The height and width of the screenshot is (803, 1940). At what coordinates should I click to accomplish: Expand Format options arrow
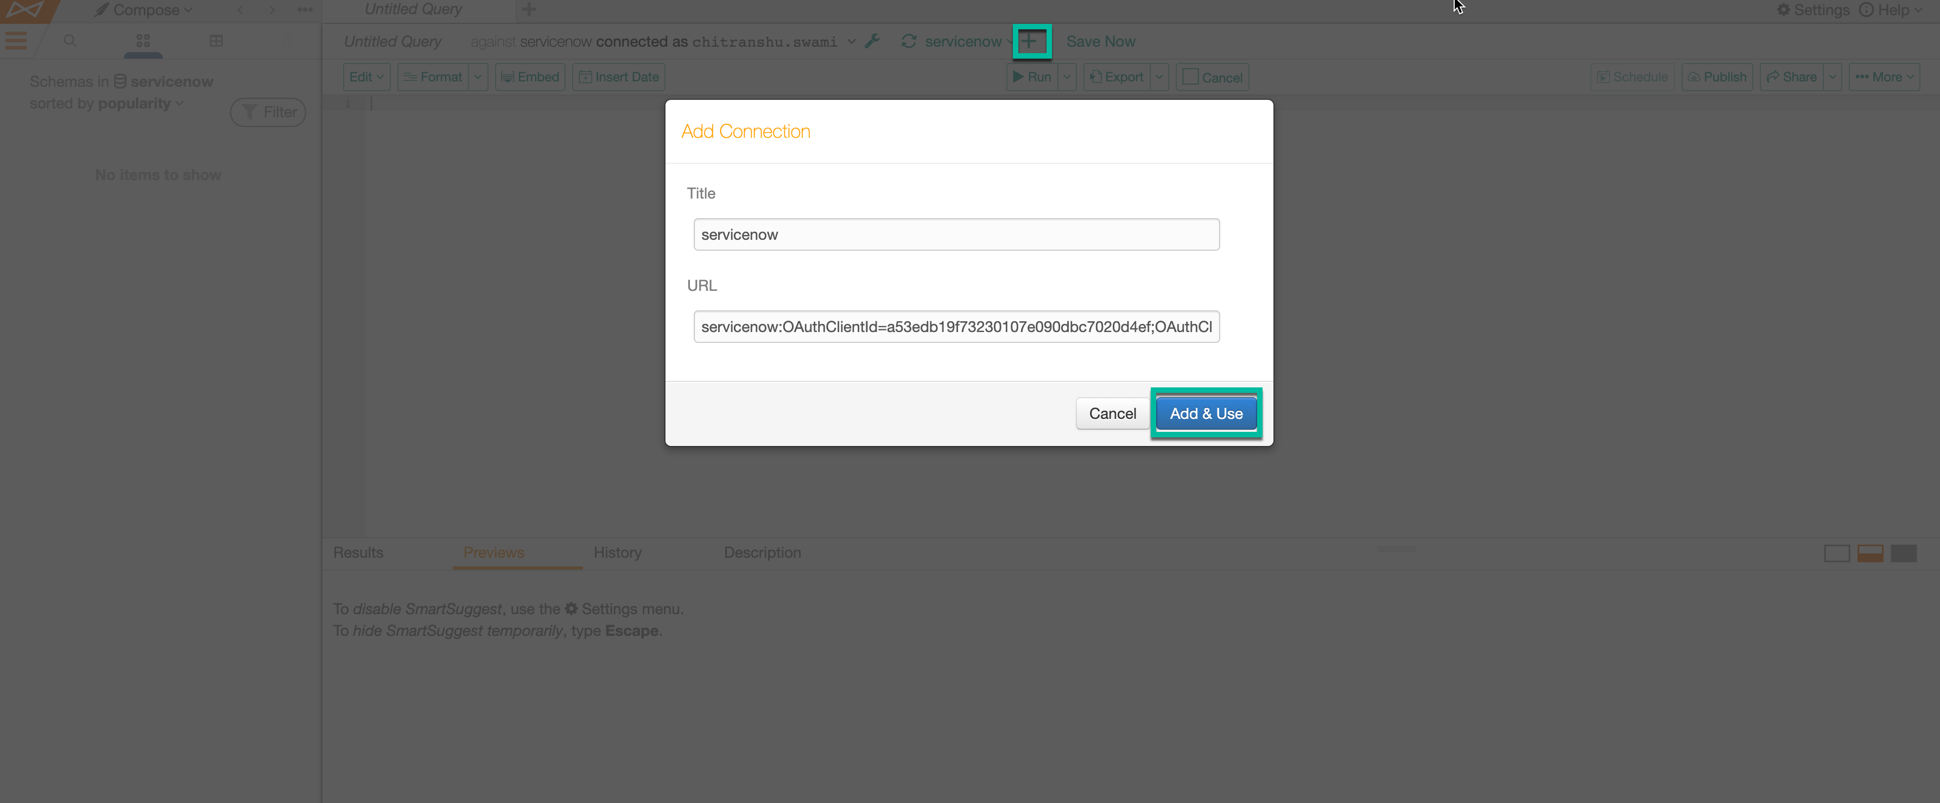tap(478, 77)
